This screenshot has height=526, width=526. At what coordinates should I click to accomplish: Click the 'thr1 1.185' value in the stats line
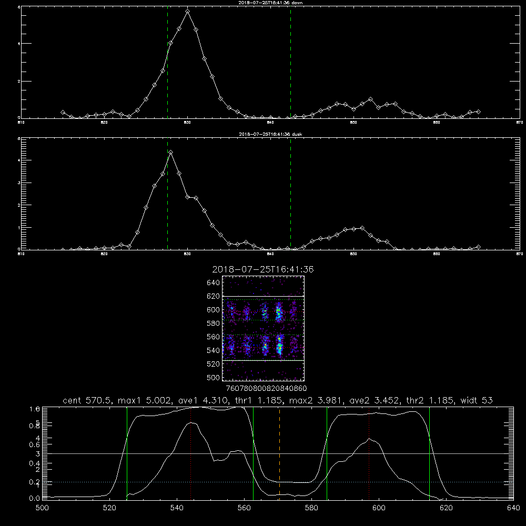pyautogui.click(x=259, y=400)
